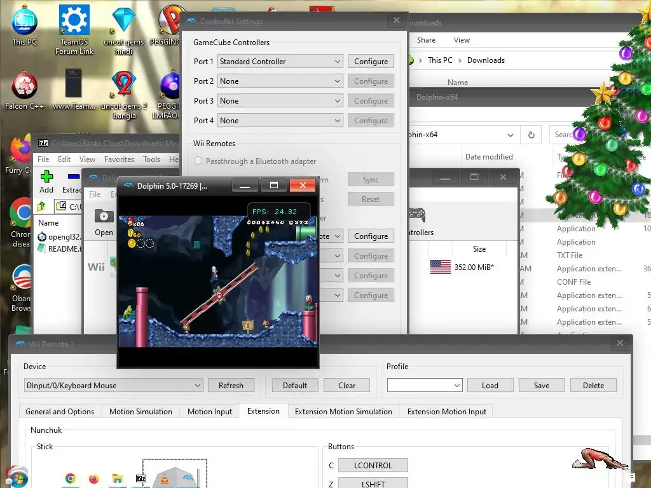The height and width of the screenshot is (488, 651).
Task: Click This PC in breadcrumb path
Action: pos(440,60)
